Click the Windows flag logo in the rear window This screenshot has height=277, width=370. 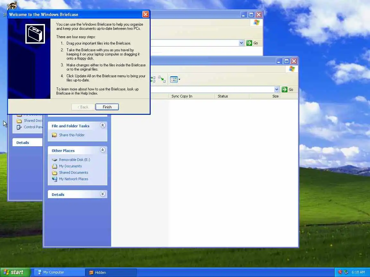coord(257,22)
